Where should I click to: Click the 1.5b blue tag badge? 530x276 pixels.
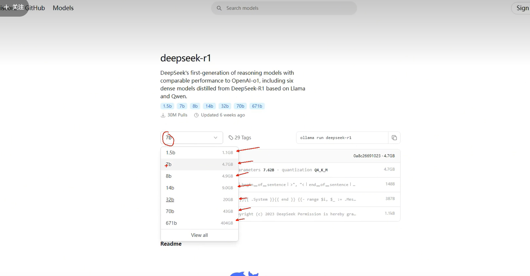tap(167, 106)
